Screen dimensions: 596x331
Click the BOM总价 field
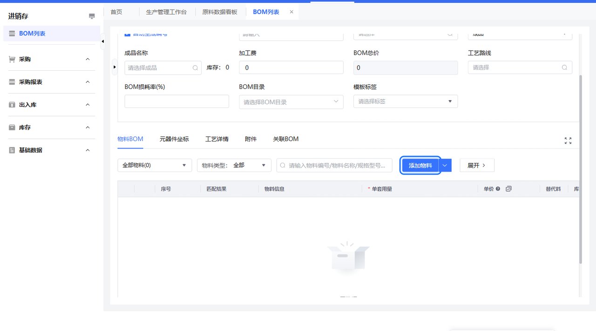[406, 68]
